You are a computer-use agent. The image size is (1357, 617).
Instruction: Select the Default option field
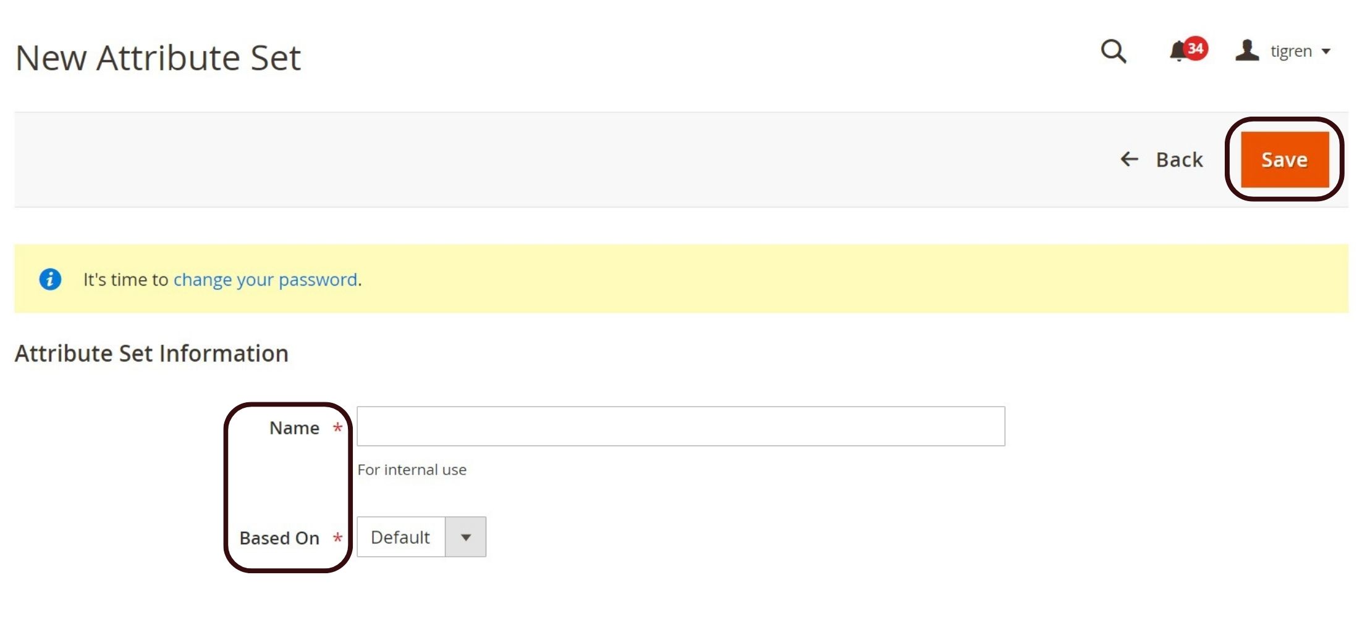[x=421, y=537]
